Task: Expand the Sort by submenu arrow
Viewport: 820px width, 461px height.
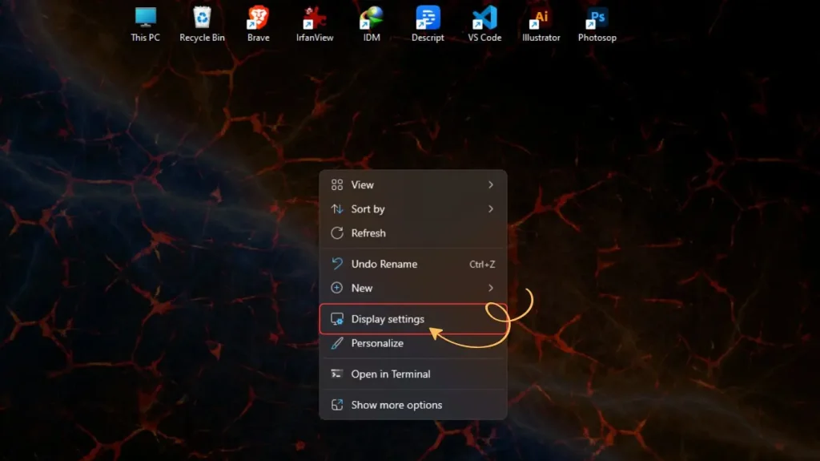Action: point(491,209)
